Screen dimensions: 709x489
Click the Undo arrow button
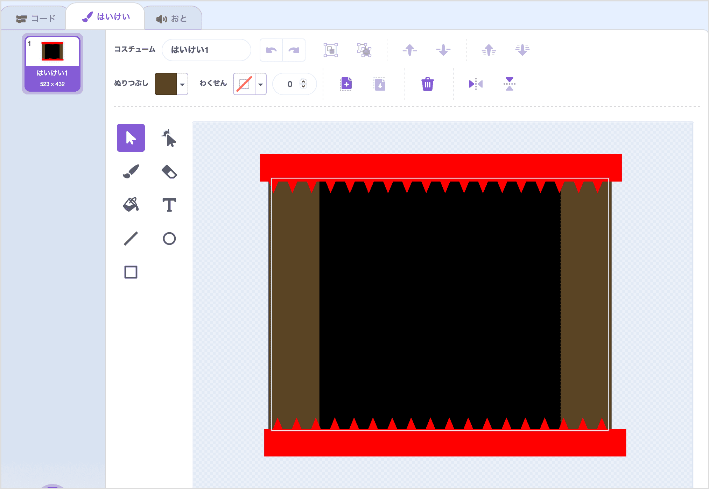271,50
